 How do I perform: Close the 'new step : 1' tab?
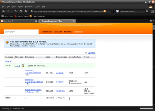pos(36,21)
